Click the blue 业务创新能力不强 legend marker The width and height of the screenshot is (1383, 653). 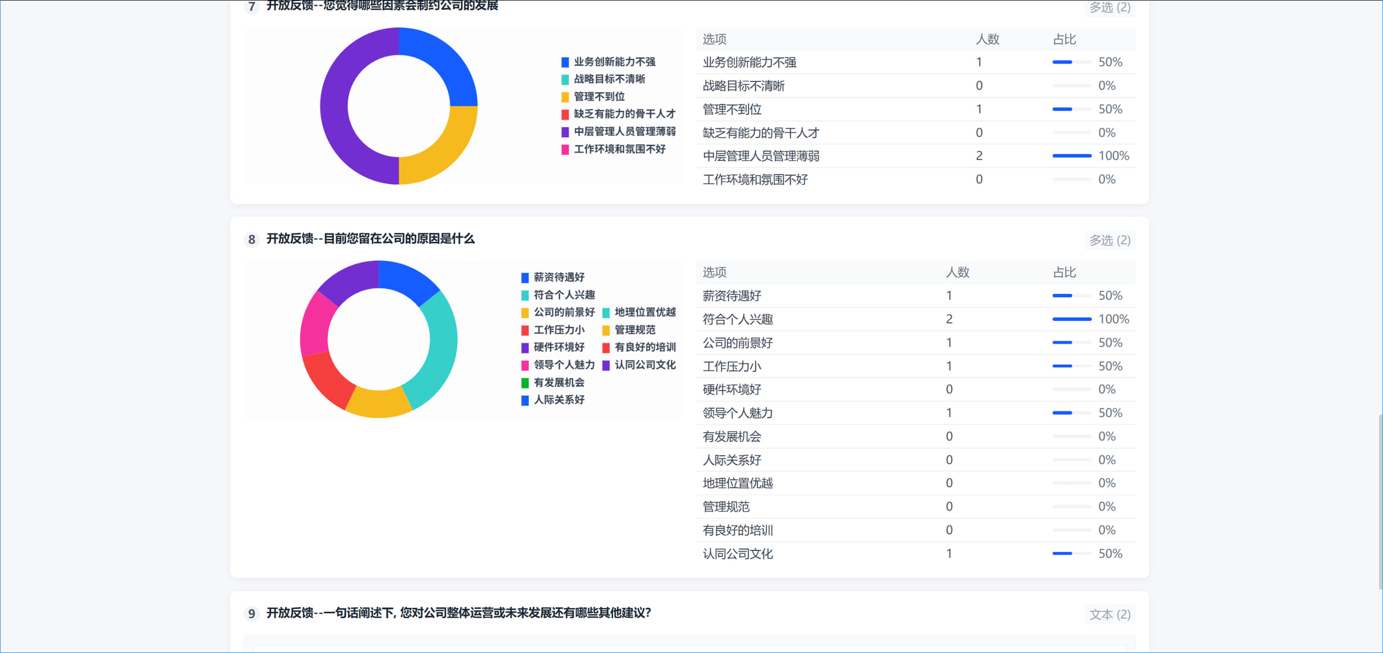(564, 61)
